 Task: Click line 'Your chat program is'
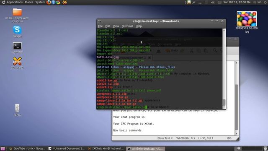pyautogui.click(x=129, y=117)
